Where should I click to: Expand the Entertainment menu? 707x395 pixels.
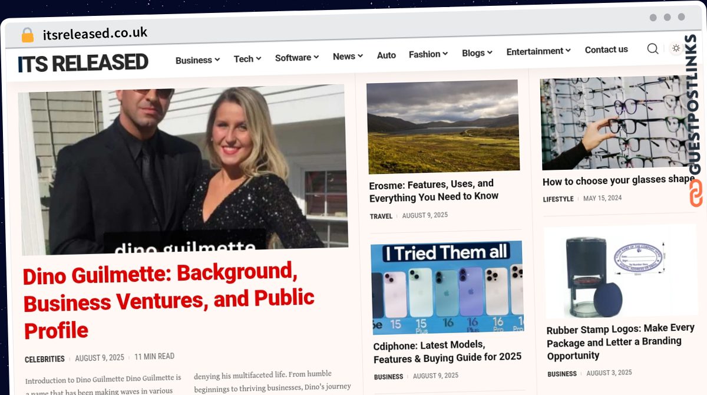coord(538,51)
